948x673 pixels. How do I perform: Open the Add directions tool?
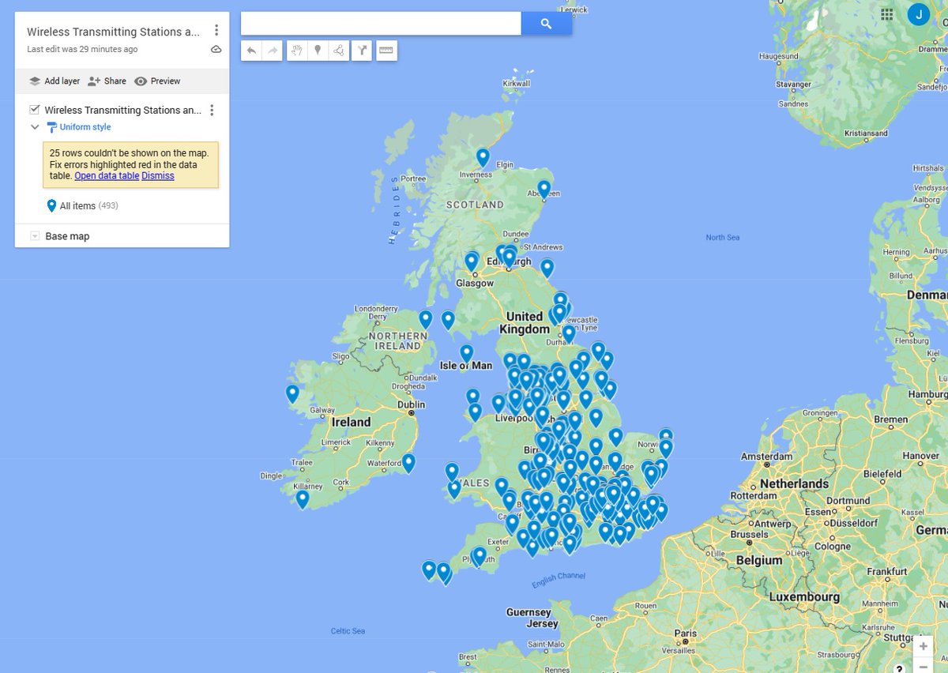pos(361,50)
